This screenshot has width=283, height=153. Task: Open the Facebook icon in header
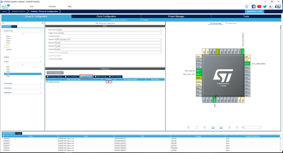click(x=253, y=7)
